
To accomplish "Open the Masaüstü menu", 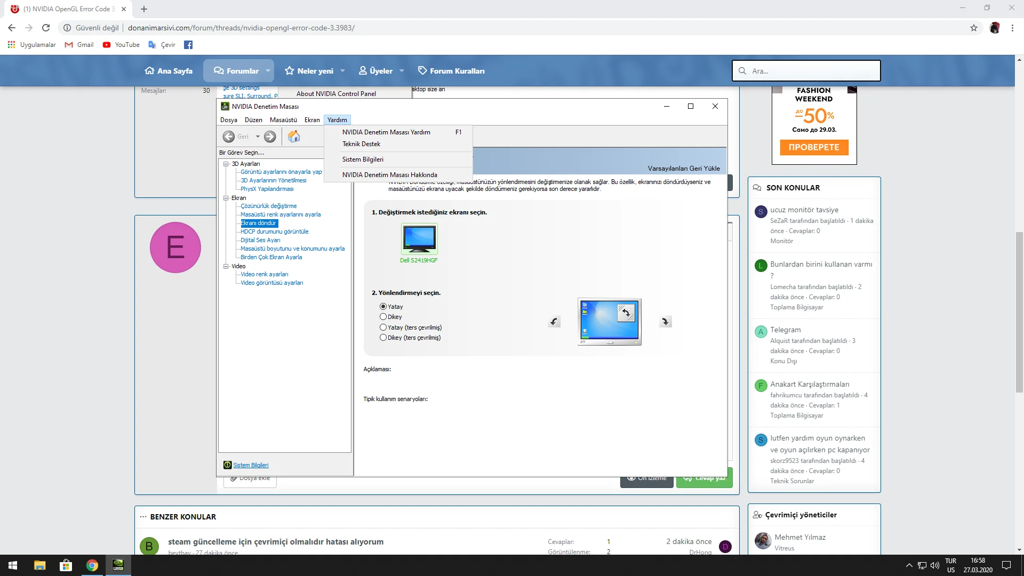I will coord(283,120).
